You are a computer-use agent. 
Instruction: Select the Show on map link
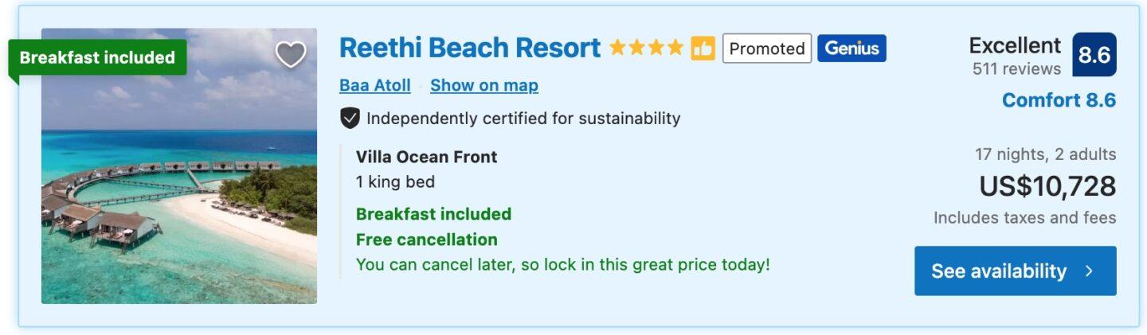tap(484, 85)
